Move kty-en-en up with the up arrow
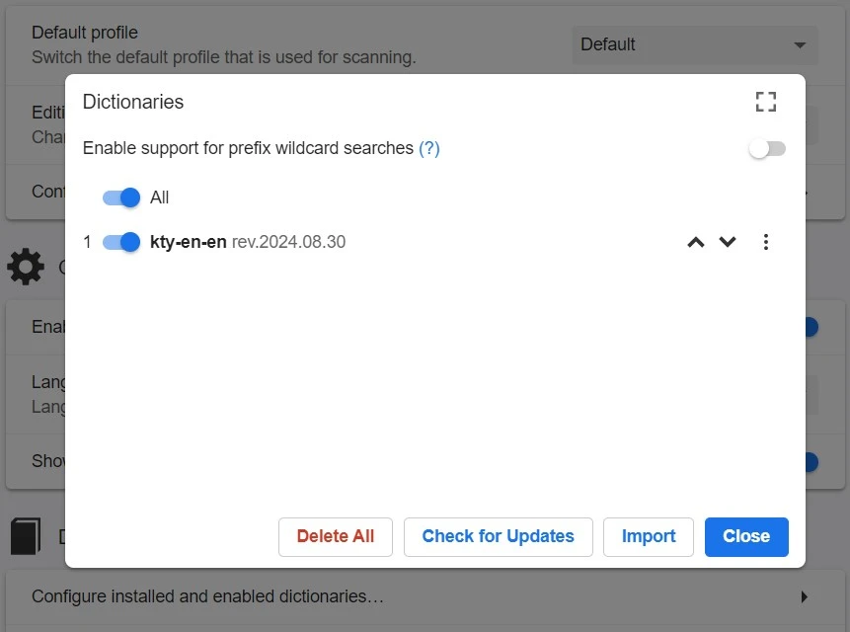 point(696,242)
